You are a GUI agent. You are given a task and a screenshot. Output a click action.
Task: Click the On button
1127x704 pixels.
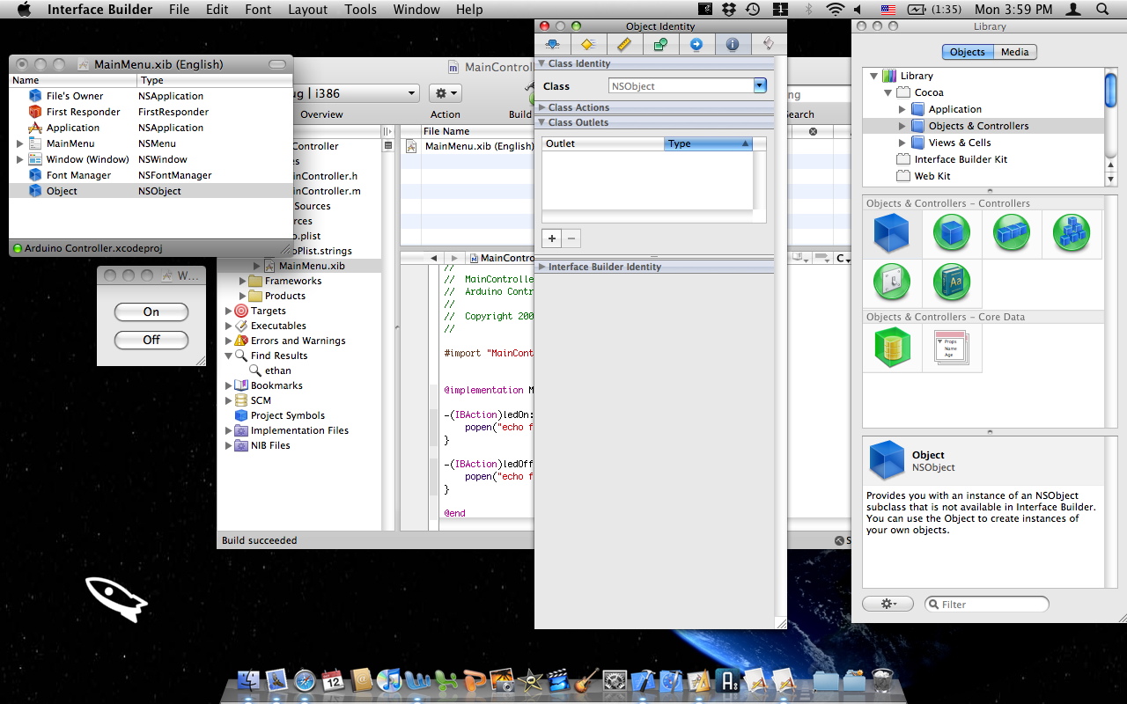[x=151, y=312]
